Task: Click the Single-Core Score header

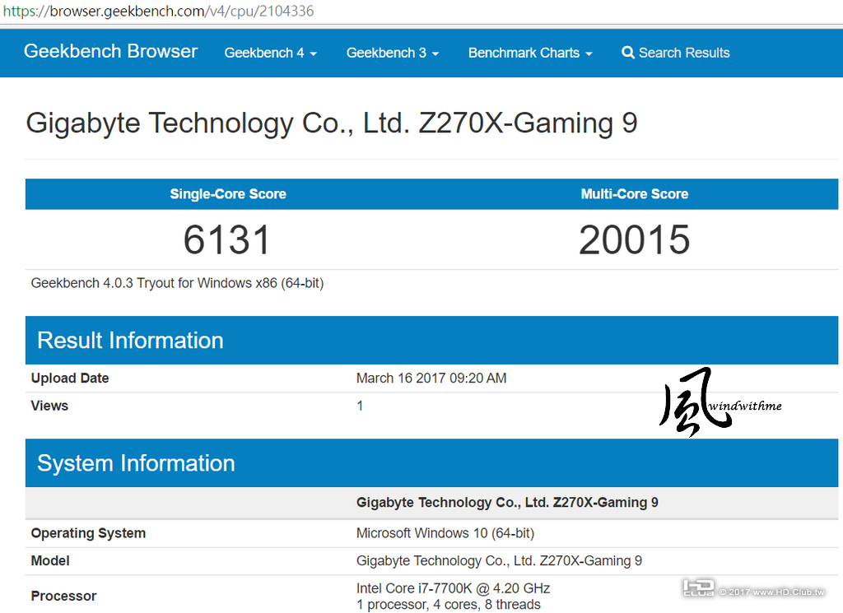Action: (x=228, y=194)
